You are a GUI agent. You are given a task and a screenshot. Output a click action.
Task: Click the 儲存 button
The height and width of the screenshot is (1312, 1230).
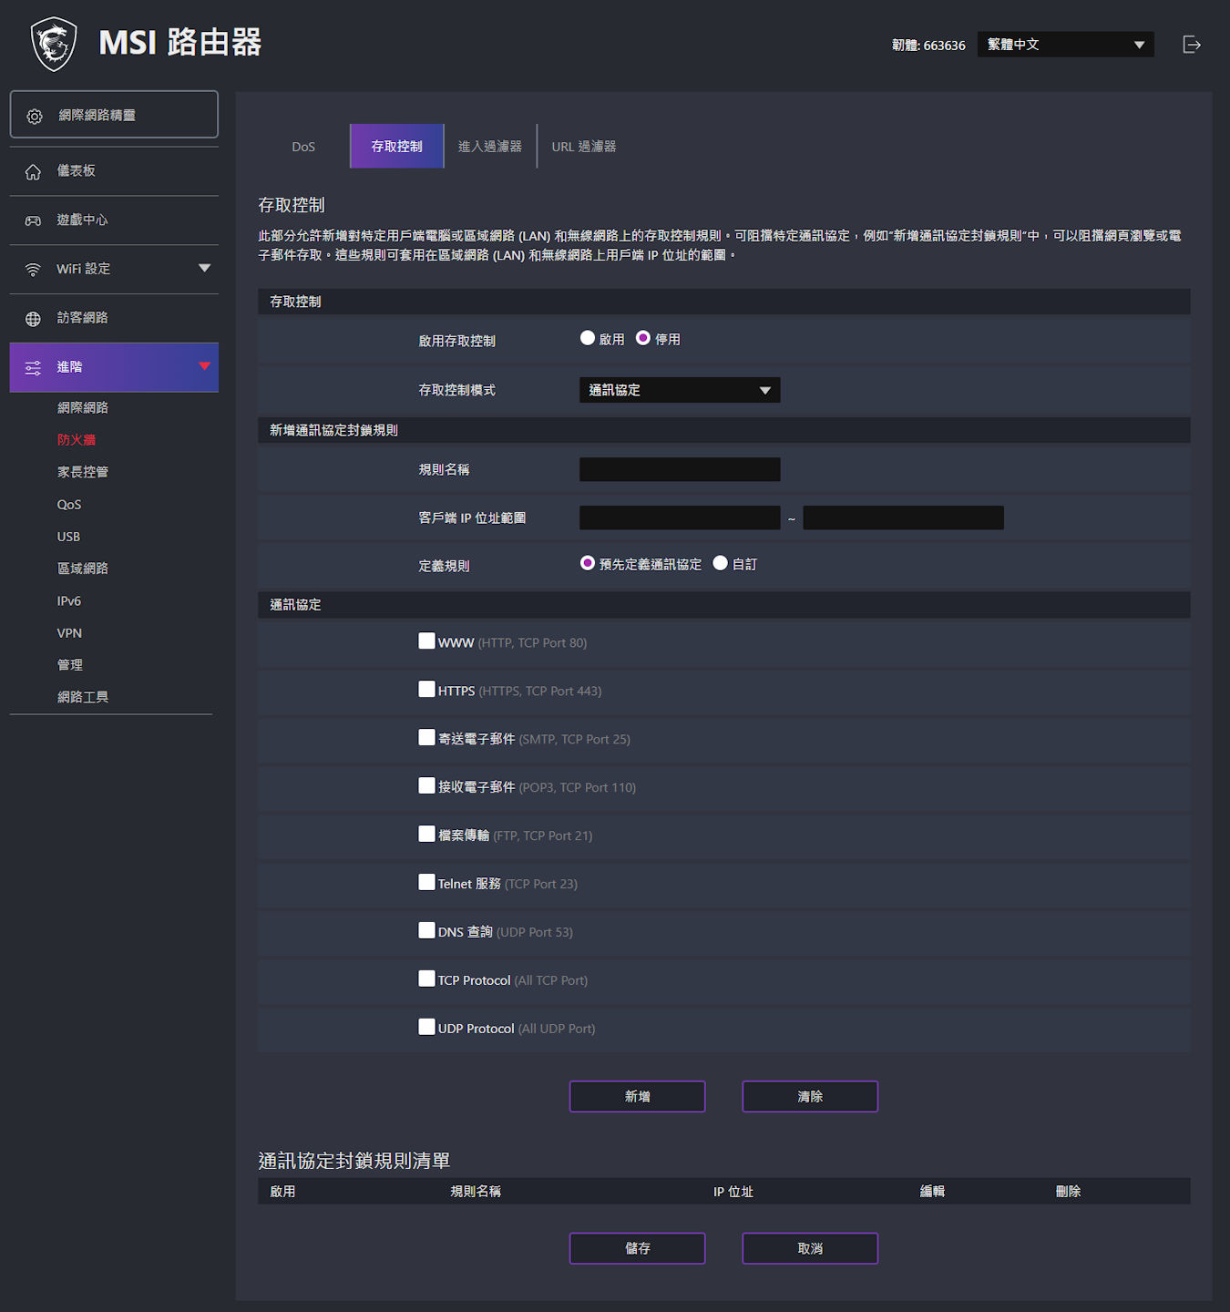(x=638, y=1249)
